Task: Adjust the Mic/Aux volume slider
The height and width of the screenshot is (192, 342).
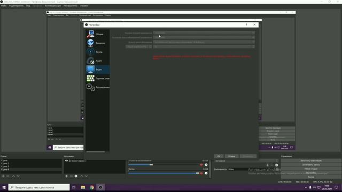Action: (x=164, y=173)
